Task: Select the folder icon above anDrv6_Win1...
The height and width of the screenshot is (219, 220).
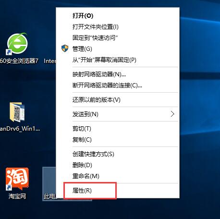Action: tap(17, 112)
